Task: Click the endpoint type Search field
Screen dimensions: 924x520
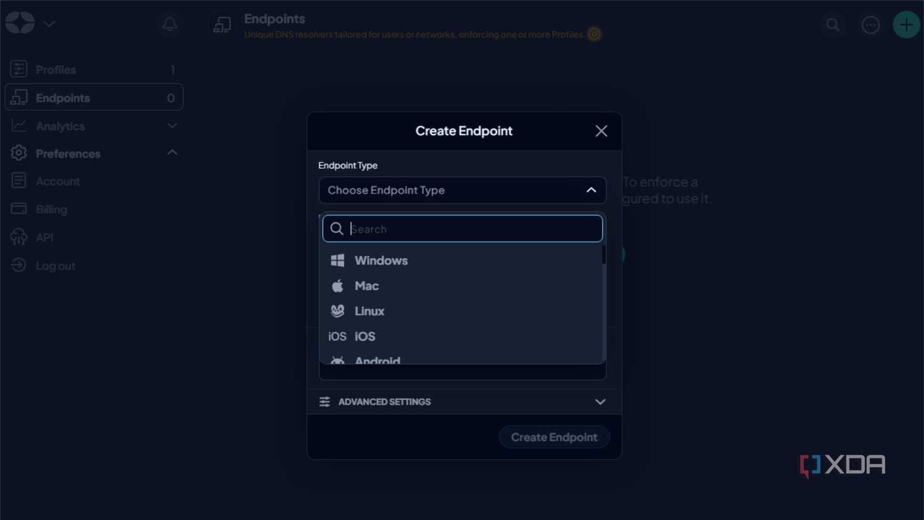Action: (x=463, y=229)
